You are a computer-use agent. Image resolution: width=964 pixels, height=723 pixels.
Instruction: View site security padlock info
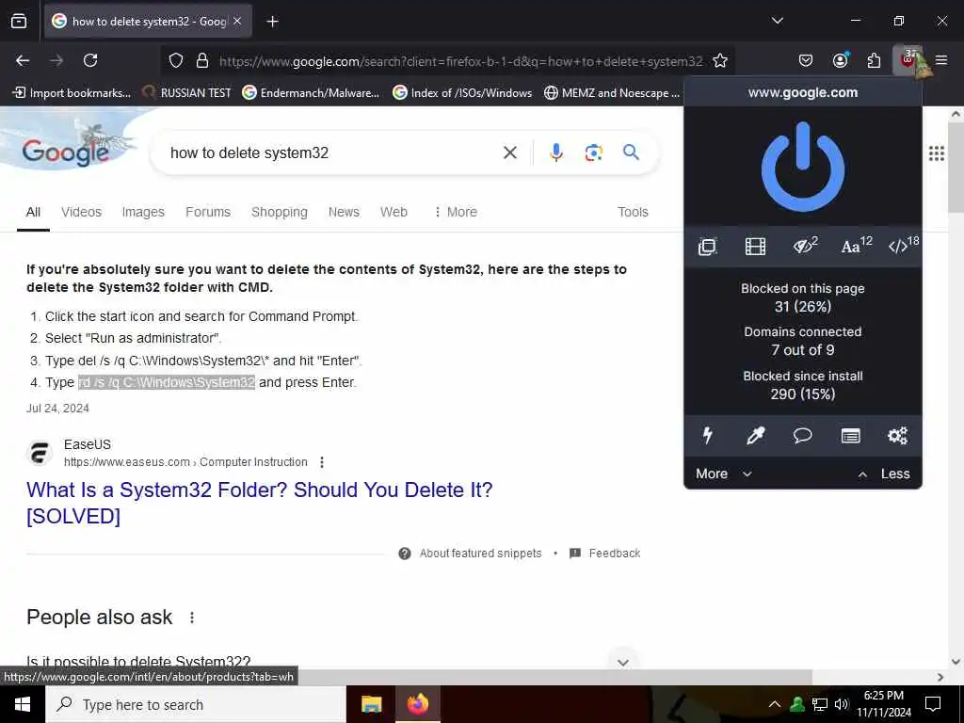click(x=201, y=60)
